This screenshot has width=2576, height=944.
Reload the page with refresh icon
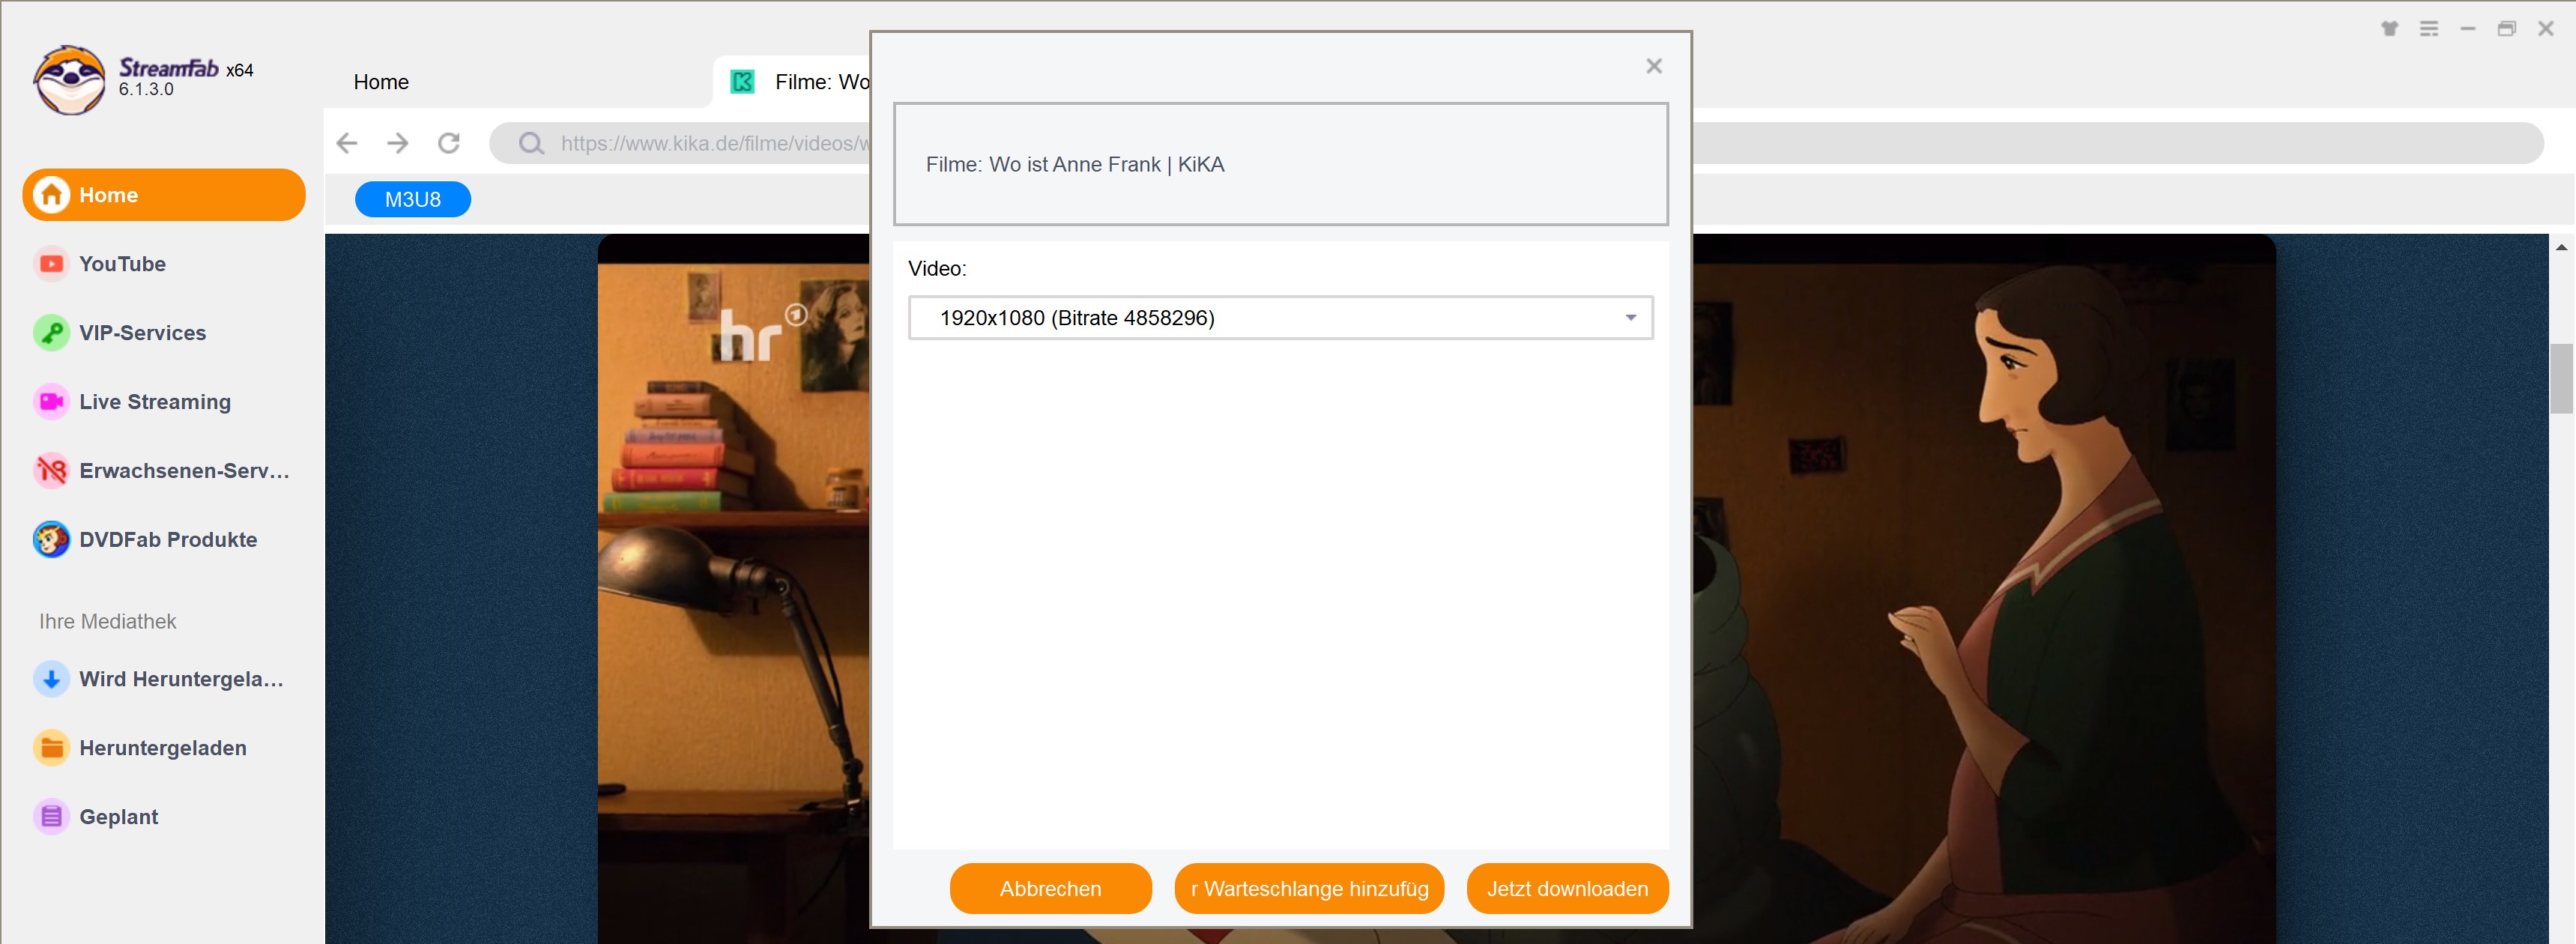tap(449, 143)
